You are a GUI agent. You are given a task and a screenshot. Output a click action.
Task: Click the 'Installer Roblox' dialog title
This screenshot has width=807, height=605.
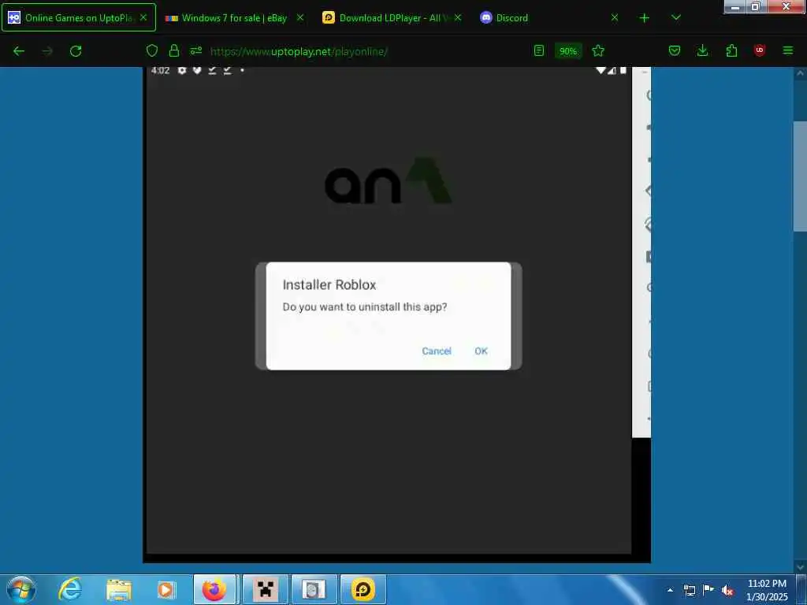(329, 284)
